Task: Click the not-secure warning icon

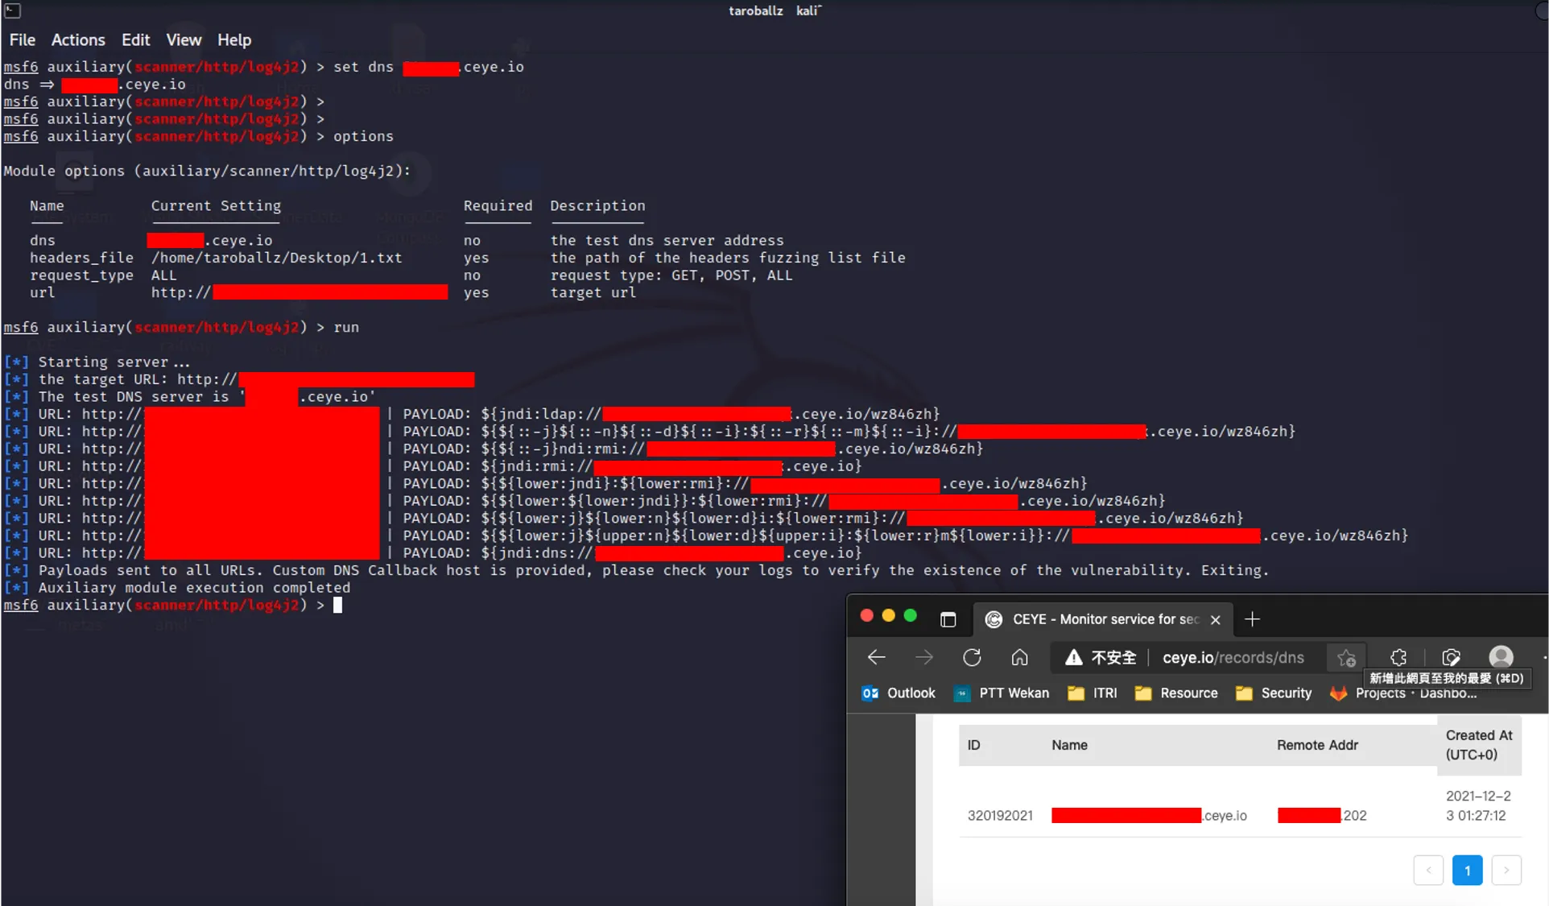Action: 1073,658
